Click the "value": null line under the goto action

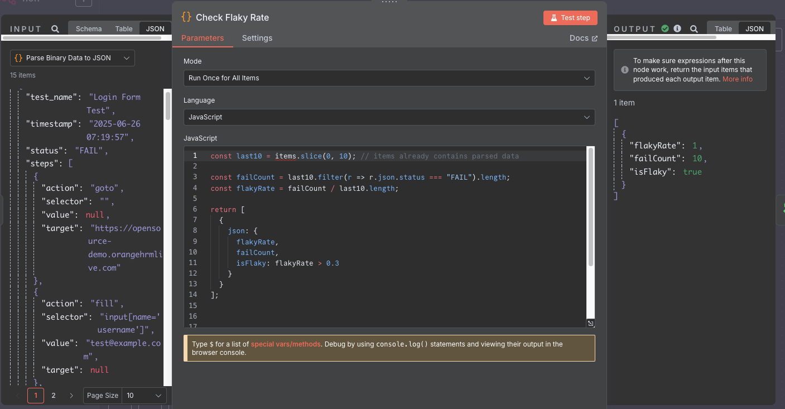[x=76, y=215]
